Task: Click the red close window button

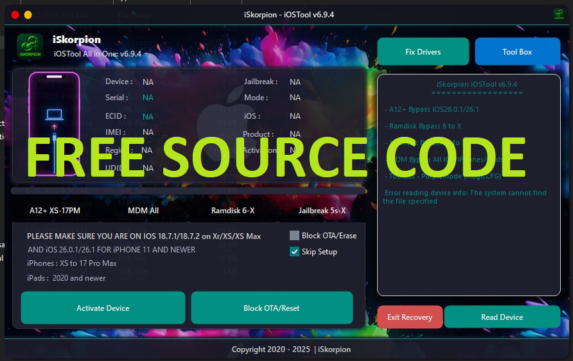Action: (x=15, y=15)
